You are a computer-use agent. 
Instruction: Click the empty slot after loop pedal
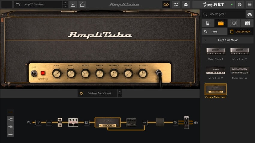(145, 122)
